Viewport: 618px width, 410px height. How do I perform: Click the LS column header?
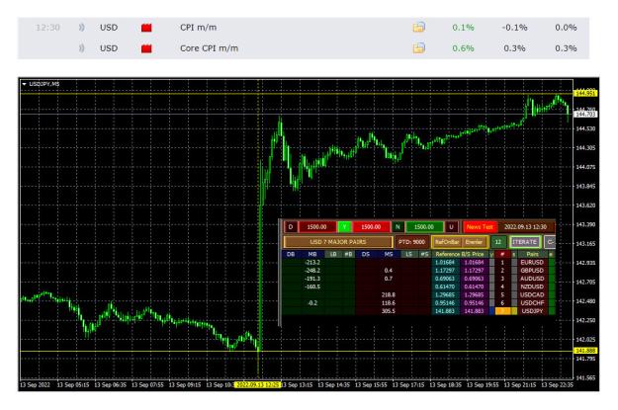(408, 254)
